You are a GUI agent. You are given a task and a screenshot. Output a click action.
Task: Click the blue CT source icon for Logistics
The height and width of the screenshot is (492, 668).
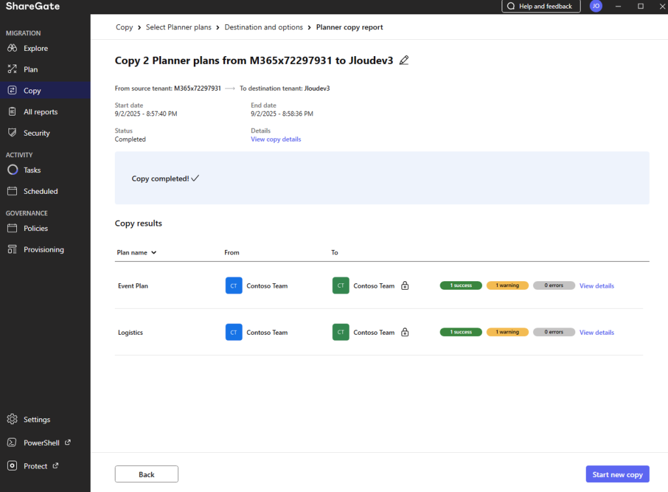click(x=234, y=332)
